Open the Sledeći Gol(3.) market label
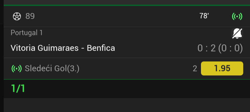This screenshot has width=250, height=112. 52,68
